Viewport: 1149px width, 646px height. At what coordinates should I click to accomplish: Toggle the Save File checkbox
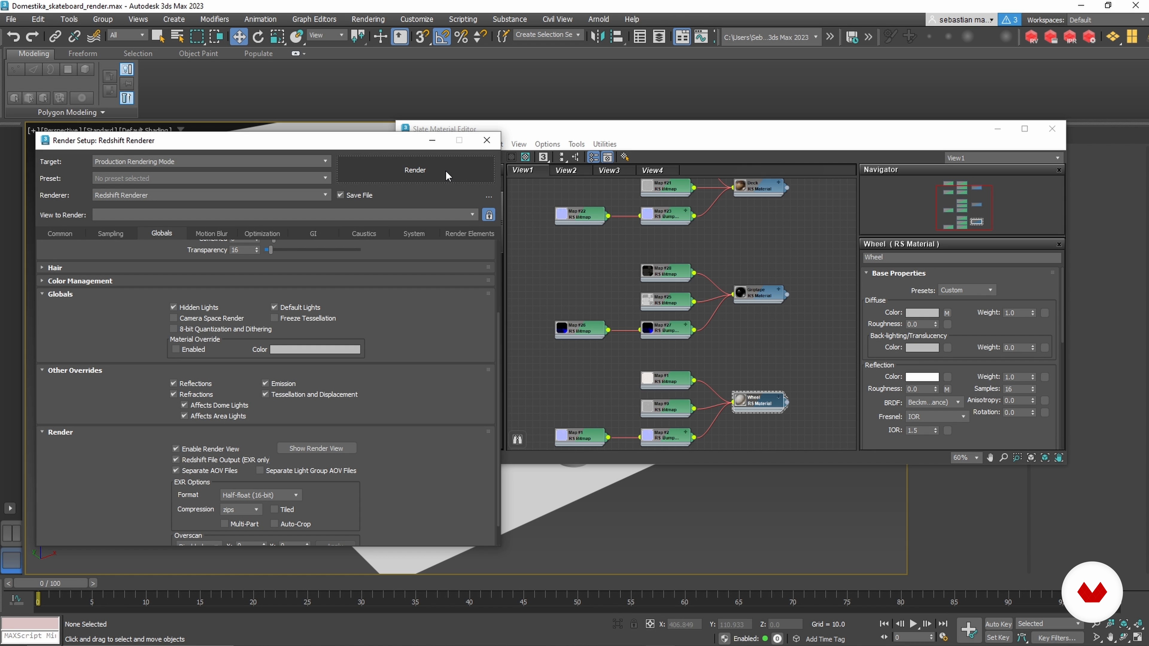[x=341, y=195]
